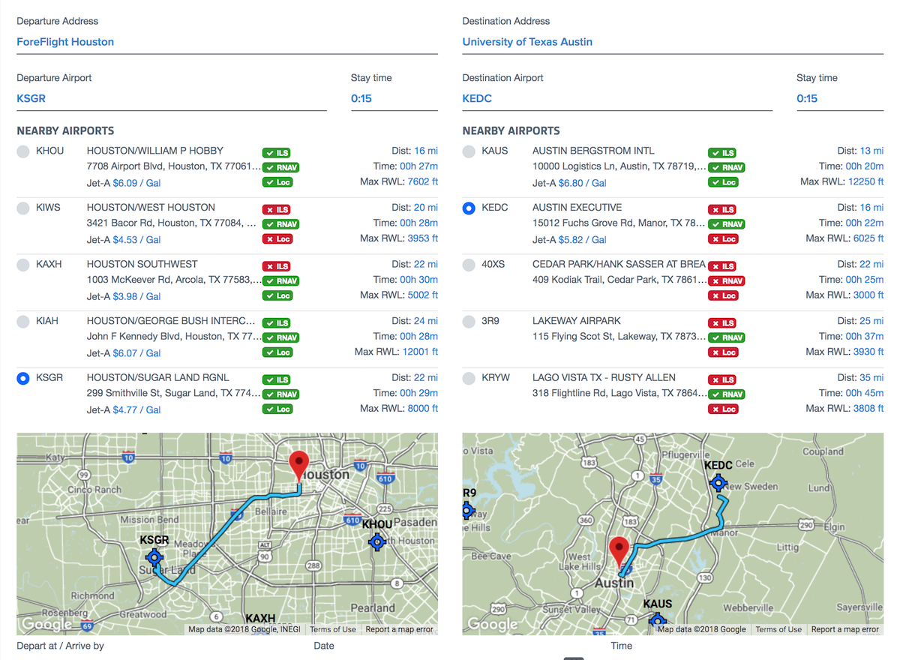This screenshot has height=660, width=900.
Task: Open the KAUS Jet-A price $6.80 / Gal
Action: tap(582, 183)
